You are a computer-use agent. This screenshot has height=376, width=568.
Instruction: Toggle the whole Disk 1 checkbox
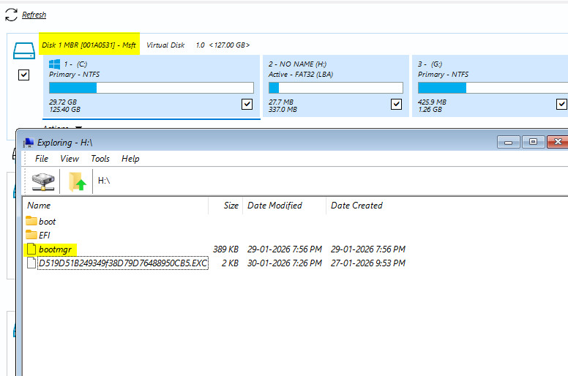click(x=23, y=75)
